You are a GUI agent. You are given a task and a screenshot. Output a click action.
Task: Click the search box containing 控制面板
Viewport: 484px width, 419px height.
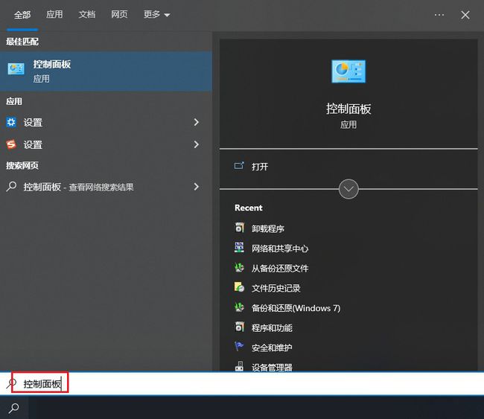(x=242, y=383)
